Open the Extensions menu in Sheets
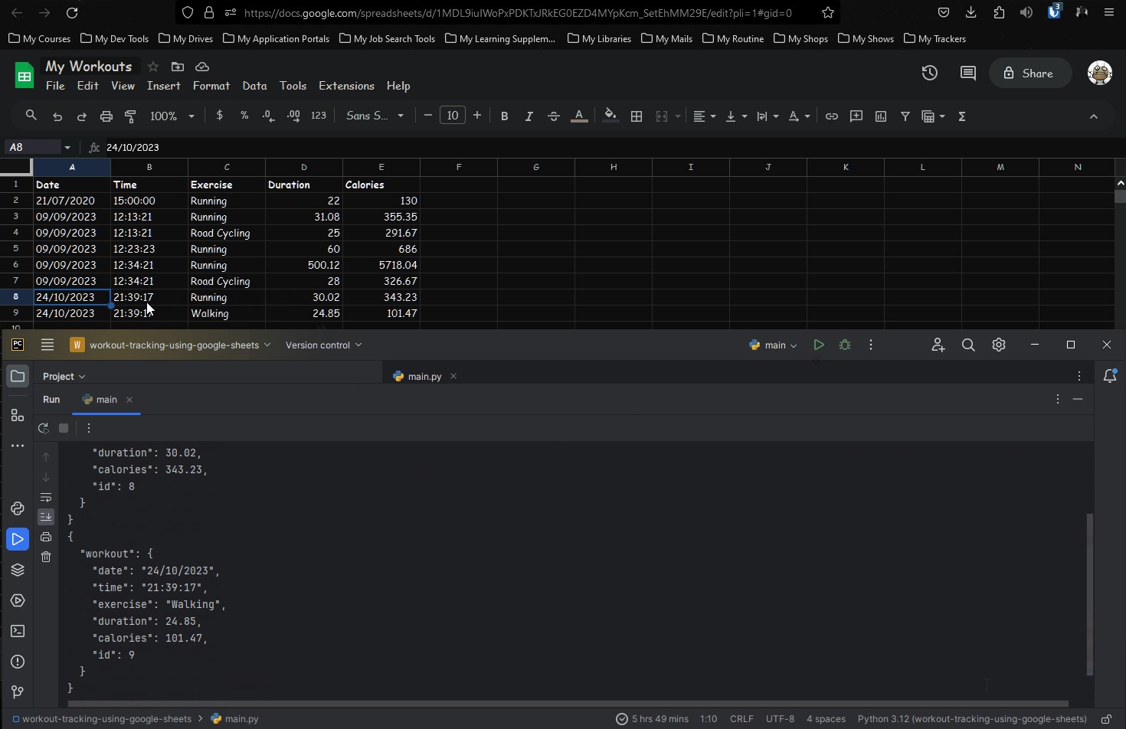 click(346, 86)
